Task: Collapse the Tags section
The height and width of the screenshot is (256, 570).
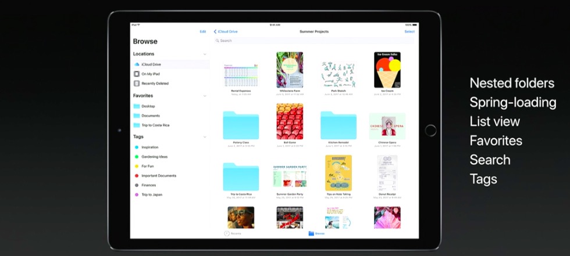Action: [205, 137]
